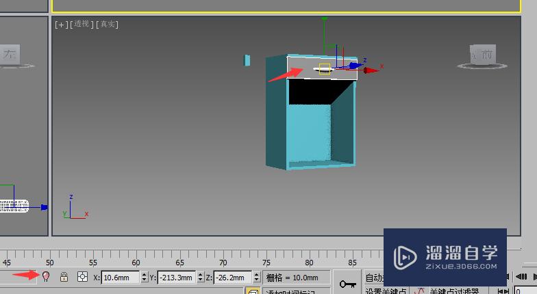Toggle the Isolate Selection light bulb icon
Viewport: 537px width, 294px height.
click(x=46, y=276)
